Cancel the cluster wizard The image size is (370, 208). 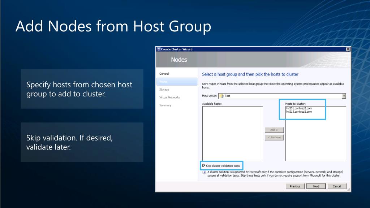(x=337, y=186)
